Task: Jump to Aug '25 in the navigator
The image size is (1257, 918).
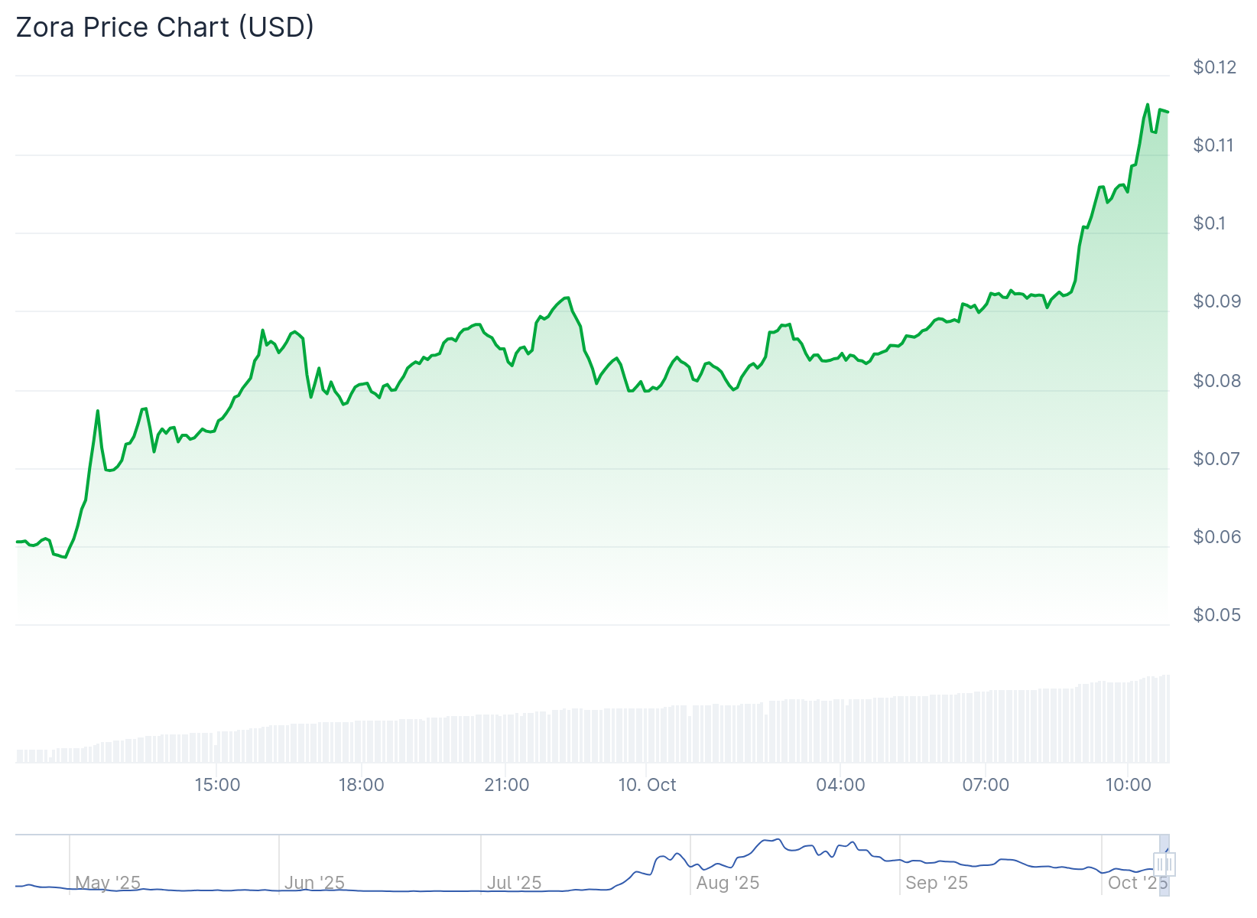Action: (x=727, y=883)
